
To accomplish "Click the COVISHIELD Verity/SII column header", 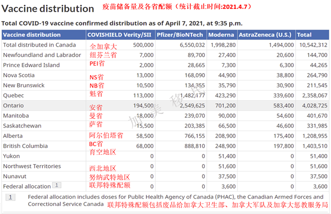I will [x=119, y=35].
